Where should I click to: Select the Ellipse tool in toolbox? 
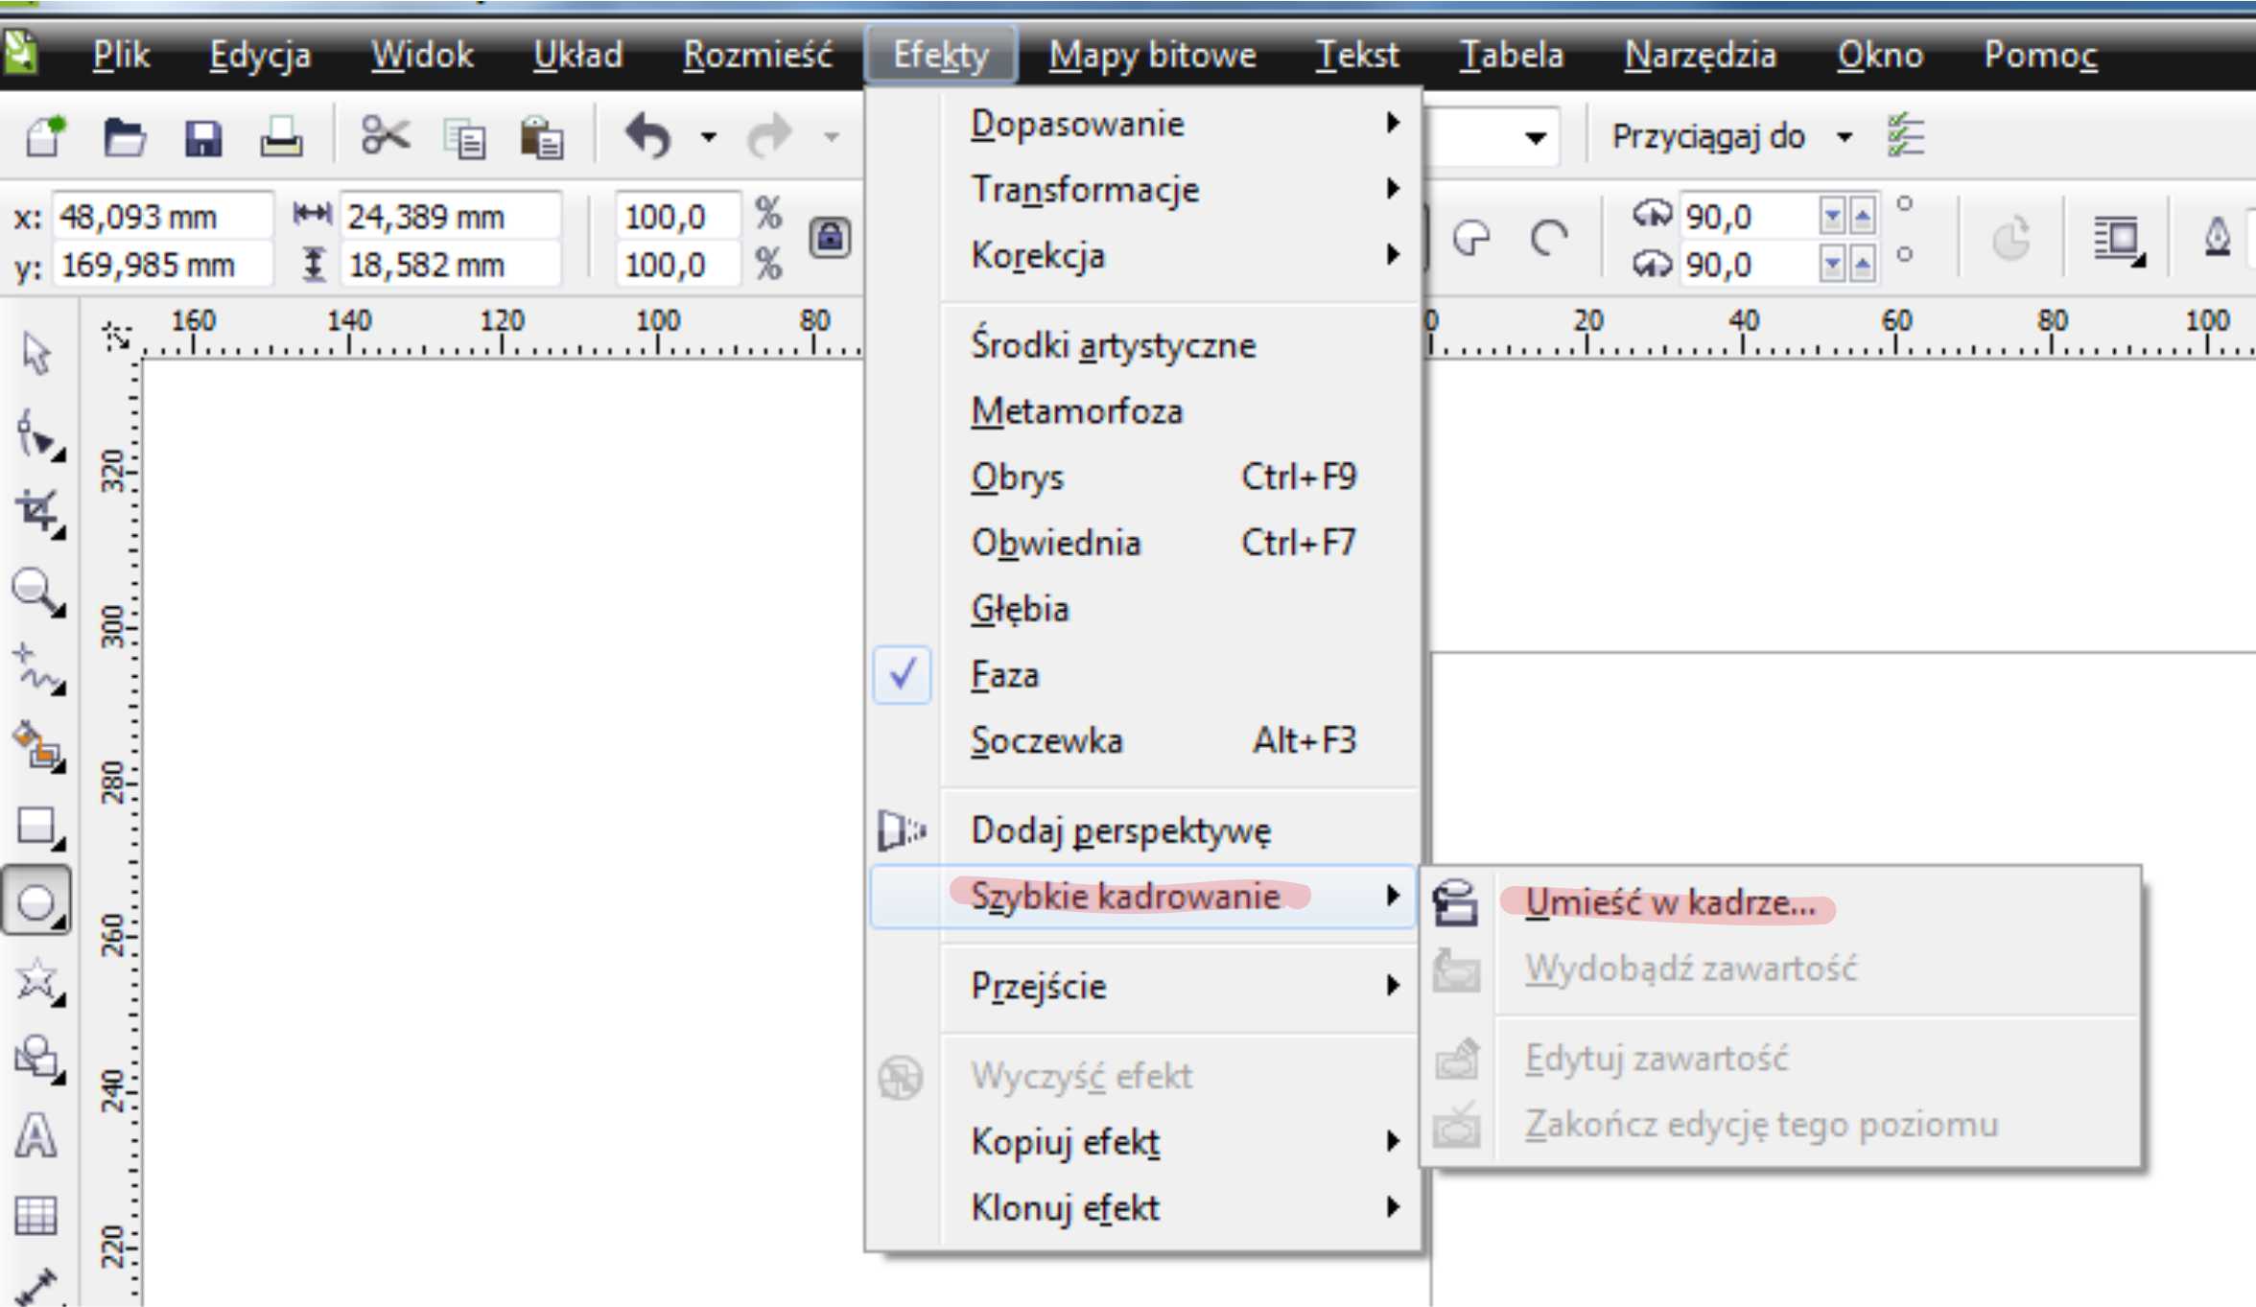[36, 901]
